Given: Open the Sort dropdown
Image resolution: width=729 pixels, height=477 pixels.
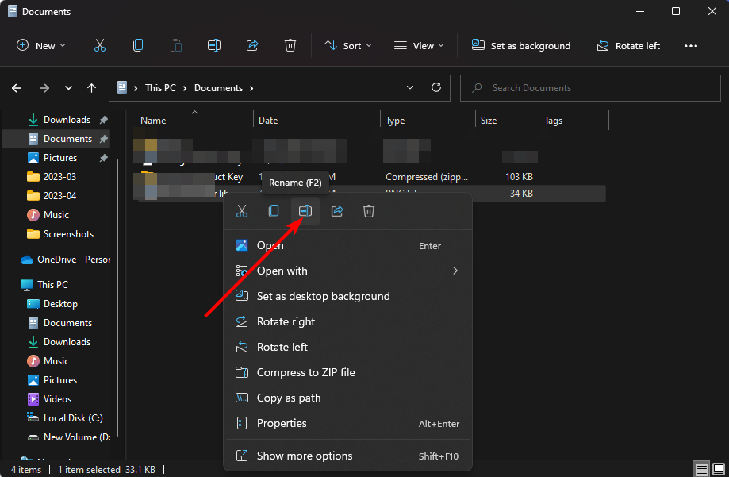Looking at the screenshot, I should click(x=347, y=45).
